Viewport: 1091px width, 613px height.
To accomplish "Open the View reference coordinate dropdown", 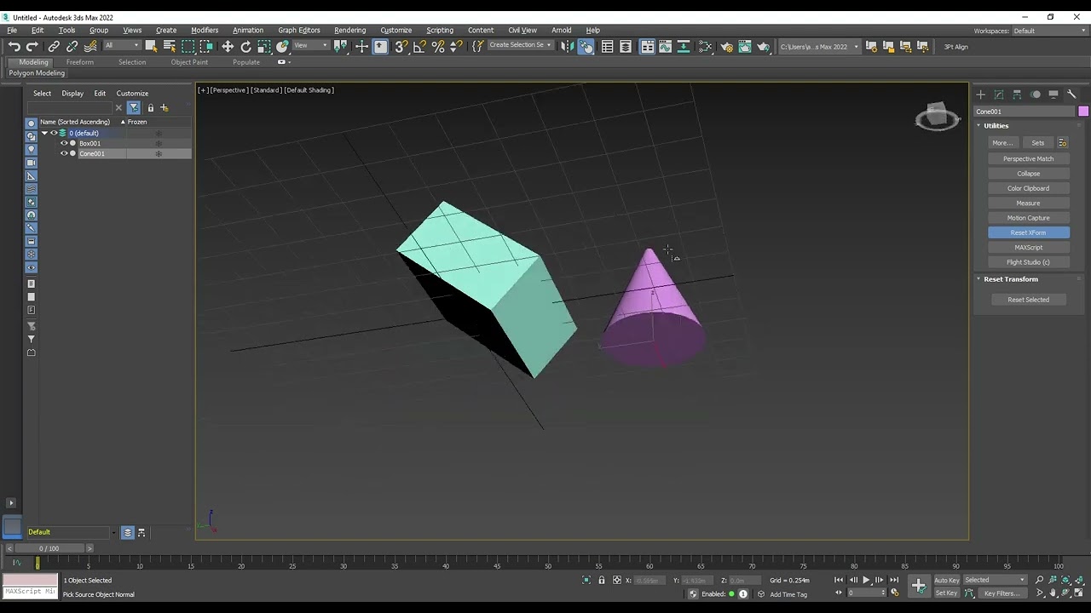I will 310,46.
